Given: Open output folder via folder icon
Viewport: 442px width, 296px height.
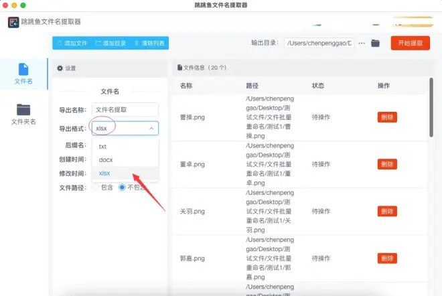Looking at the screenshot, I should pos(375,43).
